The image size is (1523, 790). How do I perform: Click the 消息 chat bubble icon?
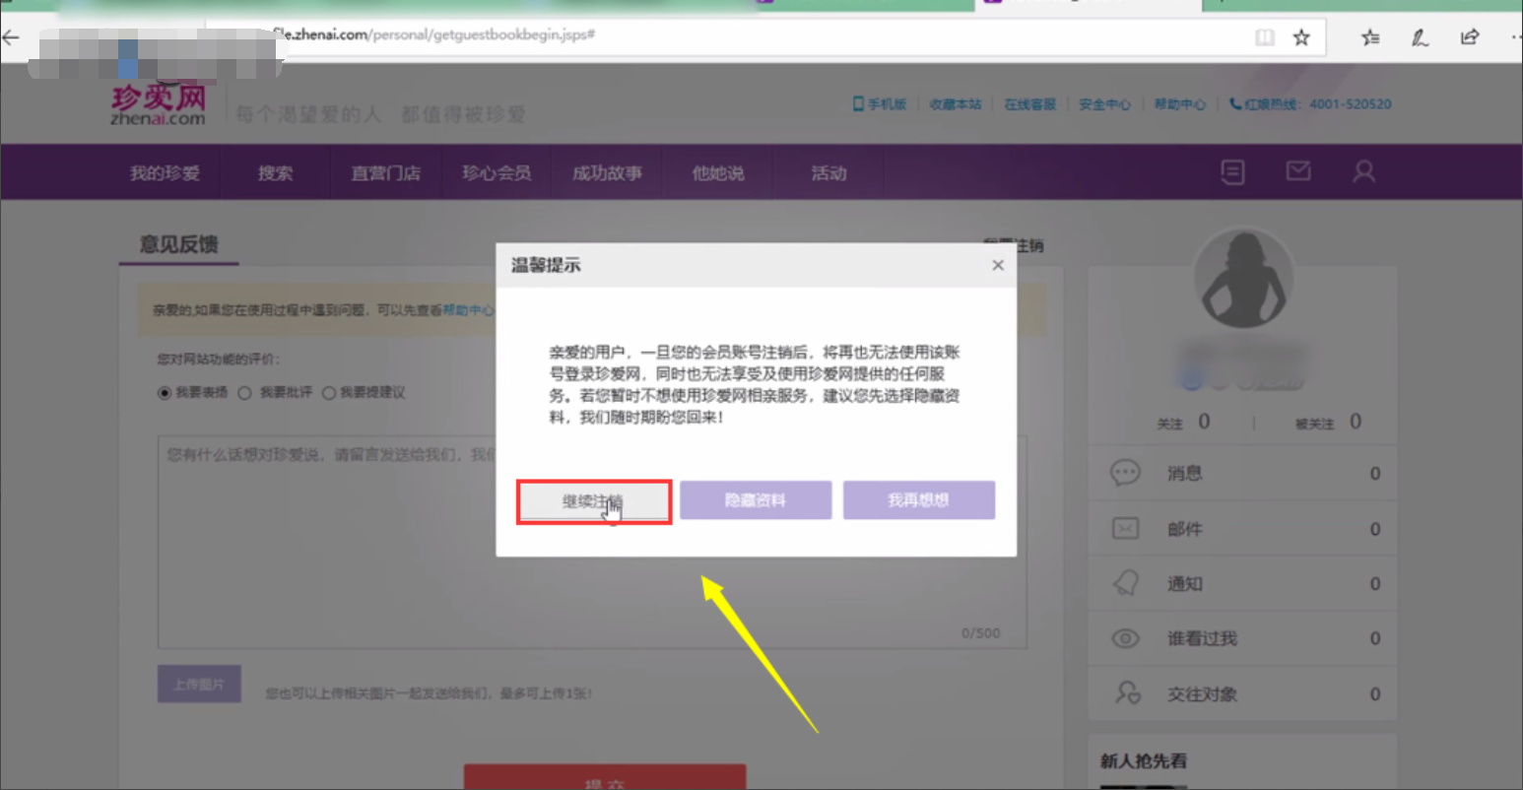1125,474
